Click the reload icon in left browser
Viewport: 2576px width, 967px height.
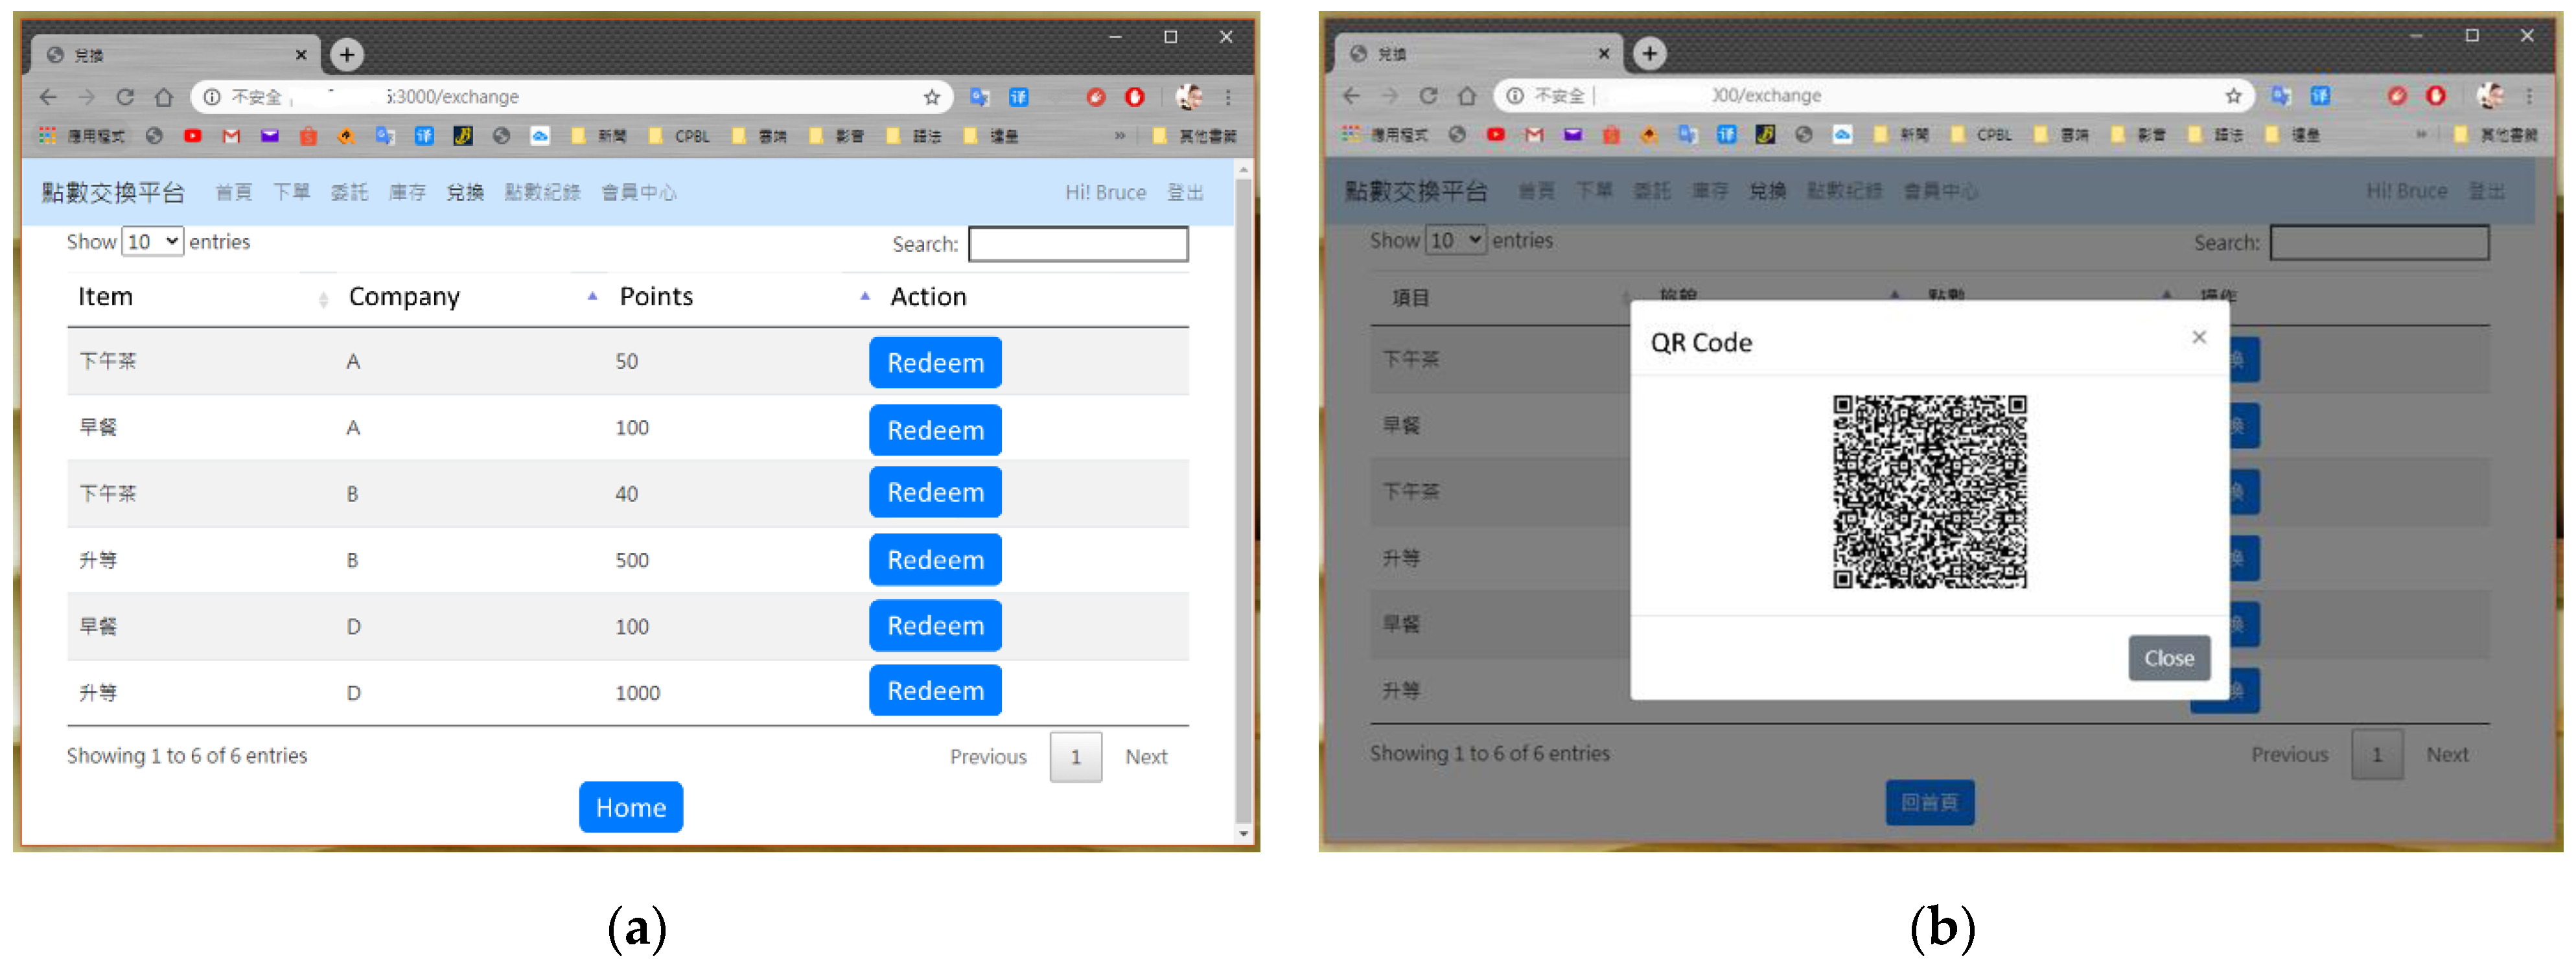click(x=125, y=97)
